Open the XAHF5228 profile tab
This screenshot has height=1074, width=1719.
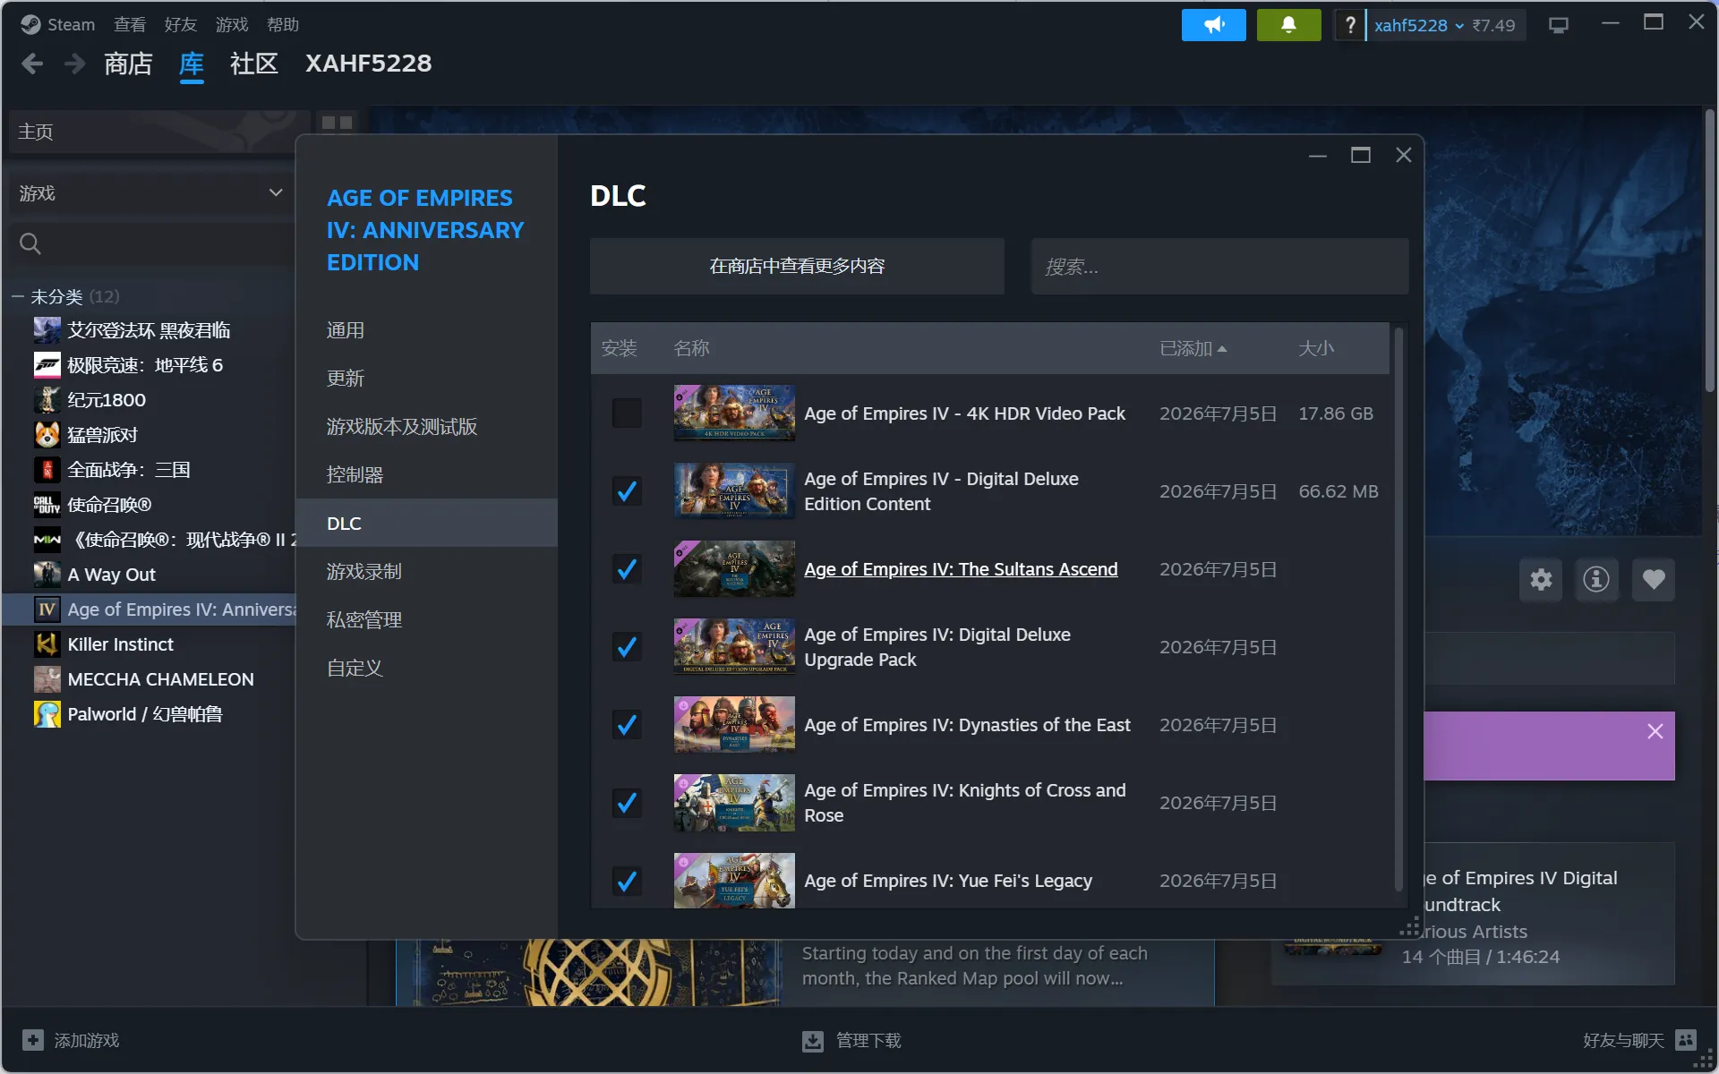(368, 64)
